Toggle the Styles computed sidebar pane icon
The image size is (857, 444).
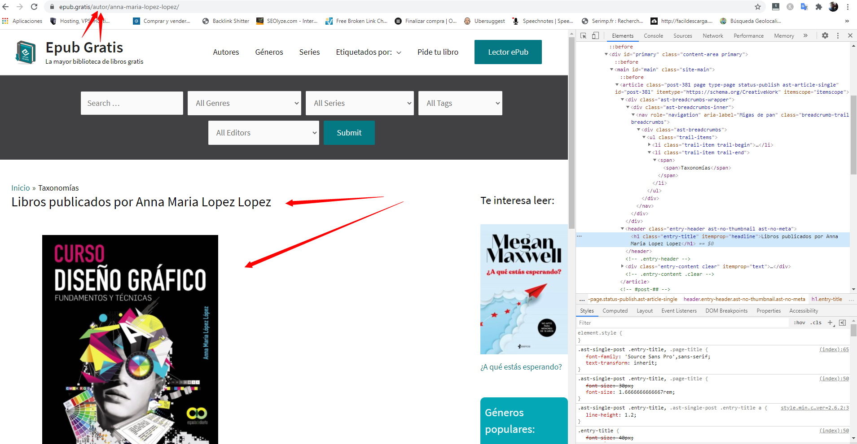[843, 322]
